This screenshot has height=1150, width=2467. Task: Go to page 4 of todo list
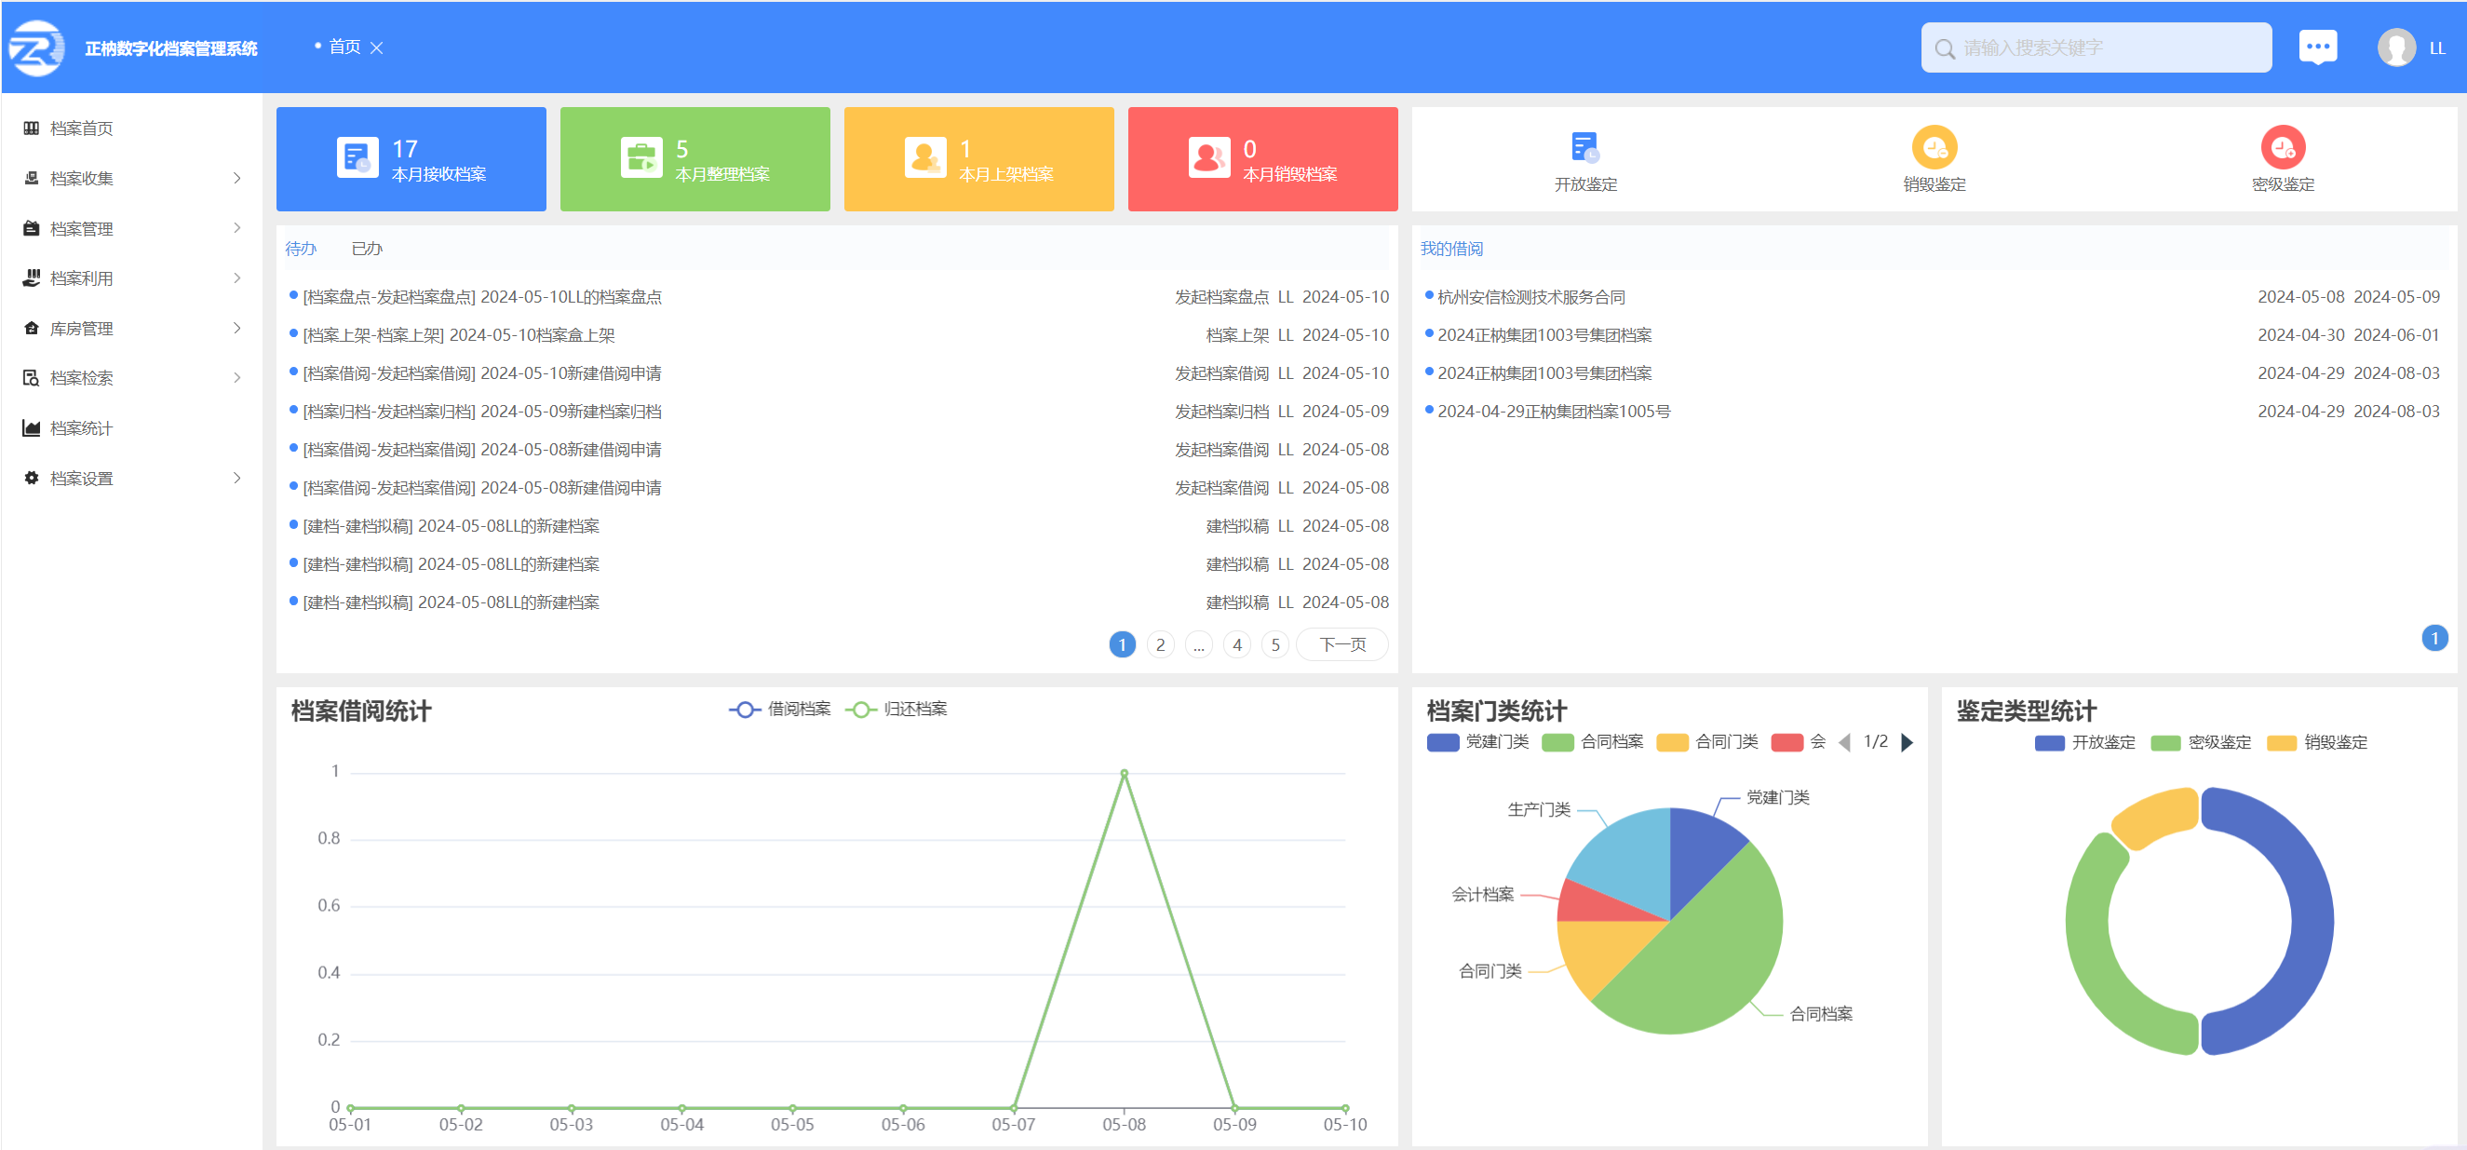[x=1236, y=644]
